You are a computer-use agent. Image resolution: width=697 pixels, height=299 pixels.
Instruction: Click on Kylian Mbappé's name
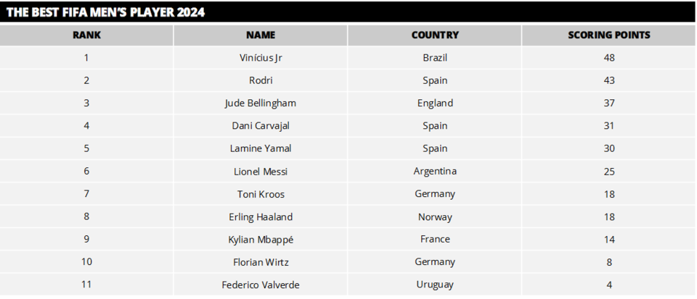(x=261, y=239)
